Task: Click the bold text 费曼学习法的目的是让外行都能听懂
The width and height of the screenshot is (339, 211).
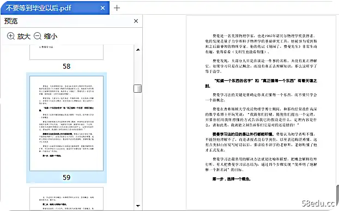Action: tap(244, 134)
